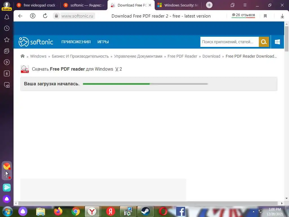
Task: Click the scroll right arrow
Action: (x=282, y=203)
